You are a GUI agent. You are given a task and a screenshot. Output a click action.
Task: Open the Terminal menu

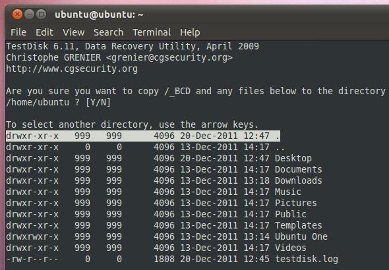click(x=152, y=32)
